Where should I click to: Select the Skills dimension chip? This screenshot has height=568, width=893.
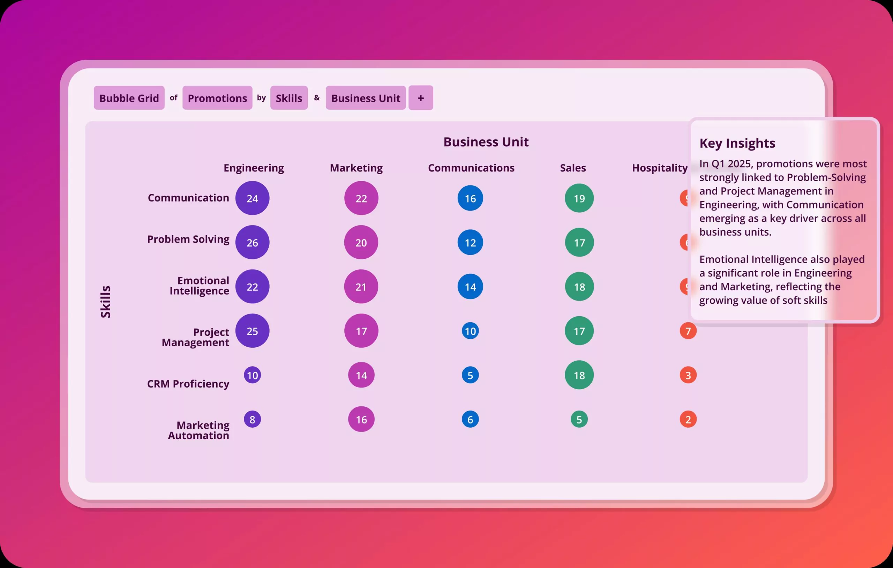point(288,98)
